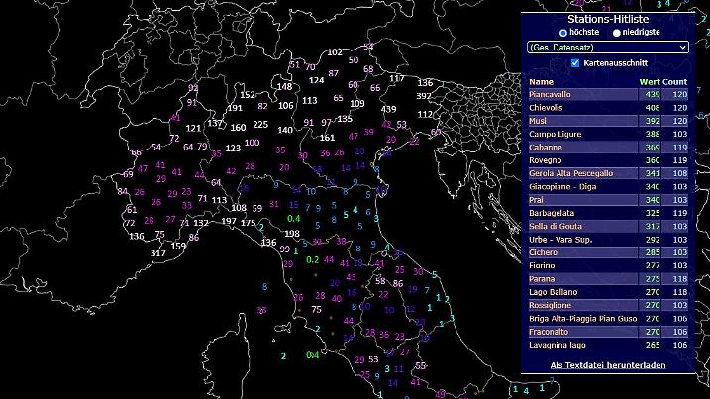Viewport: 710px width, 399px height.
Task: Select the Sella di Gouta row
Action: 608,226
